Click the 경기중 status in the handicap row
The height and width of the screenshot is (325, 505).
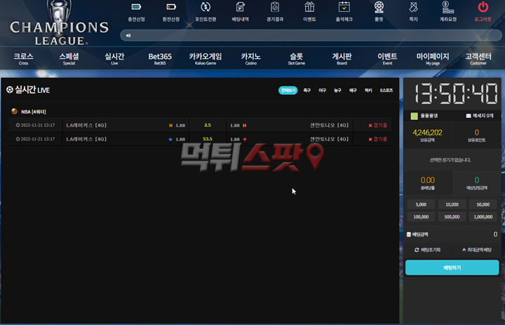click(378, 125)
